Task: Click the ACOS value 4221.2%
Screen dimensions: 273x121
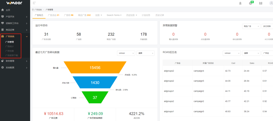Action: click(137, 114)
